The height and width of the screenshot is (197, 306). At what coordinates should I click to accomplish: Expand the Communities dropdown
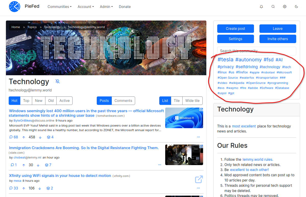click(59, 7)
